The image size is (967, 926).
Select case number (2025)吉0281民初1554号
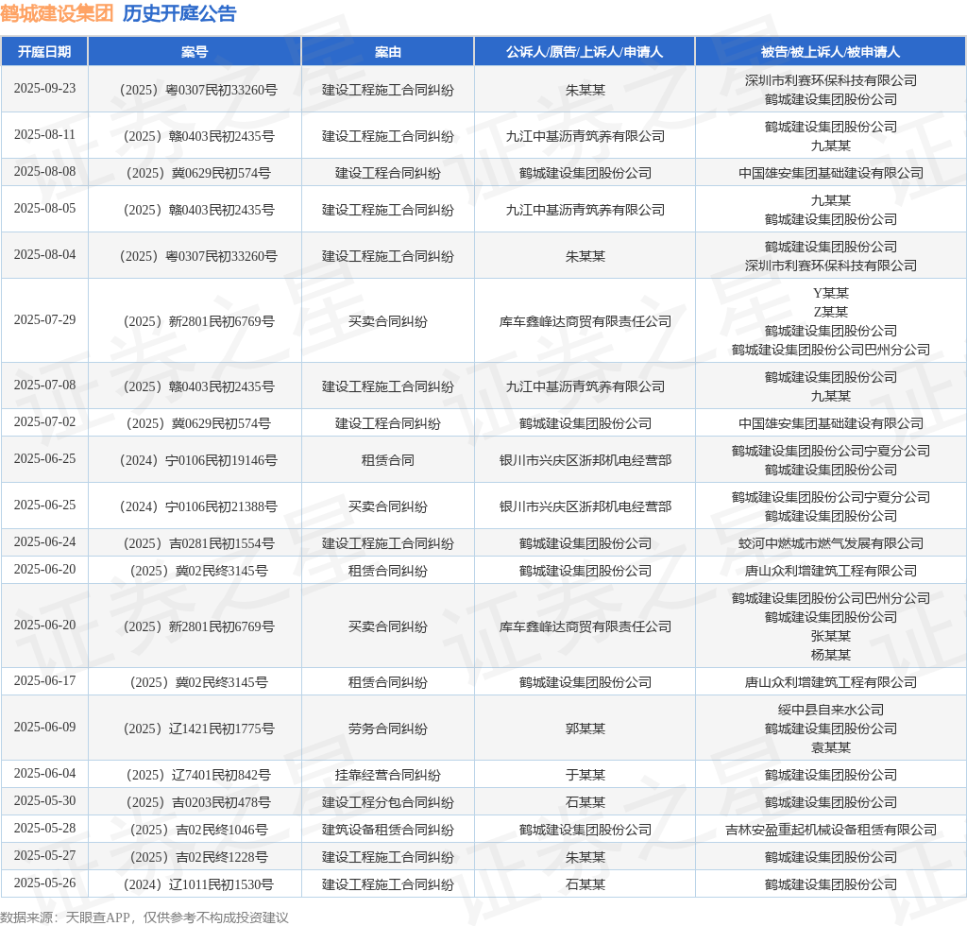(x=198, y=543)
